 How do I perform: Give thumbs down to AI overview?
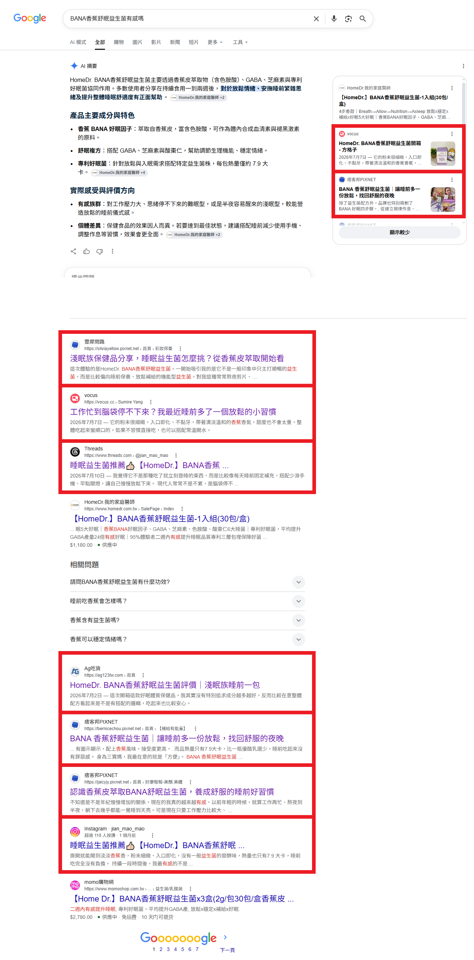tap(100, 252)
